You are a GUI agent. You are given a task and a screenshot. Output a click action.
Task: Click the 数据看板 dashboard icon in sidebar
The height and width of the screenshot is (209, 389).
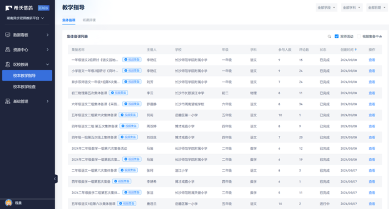[8, 35]
